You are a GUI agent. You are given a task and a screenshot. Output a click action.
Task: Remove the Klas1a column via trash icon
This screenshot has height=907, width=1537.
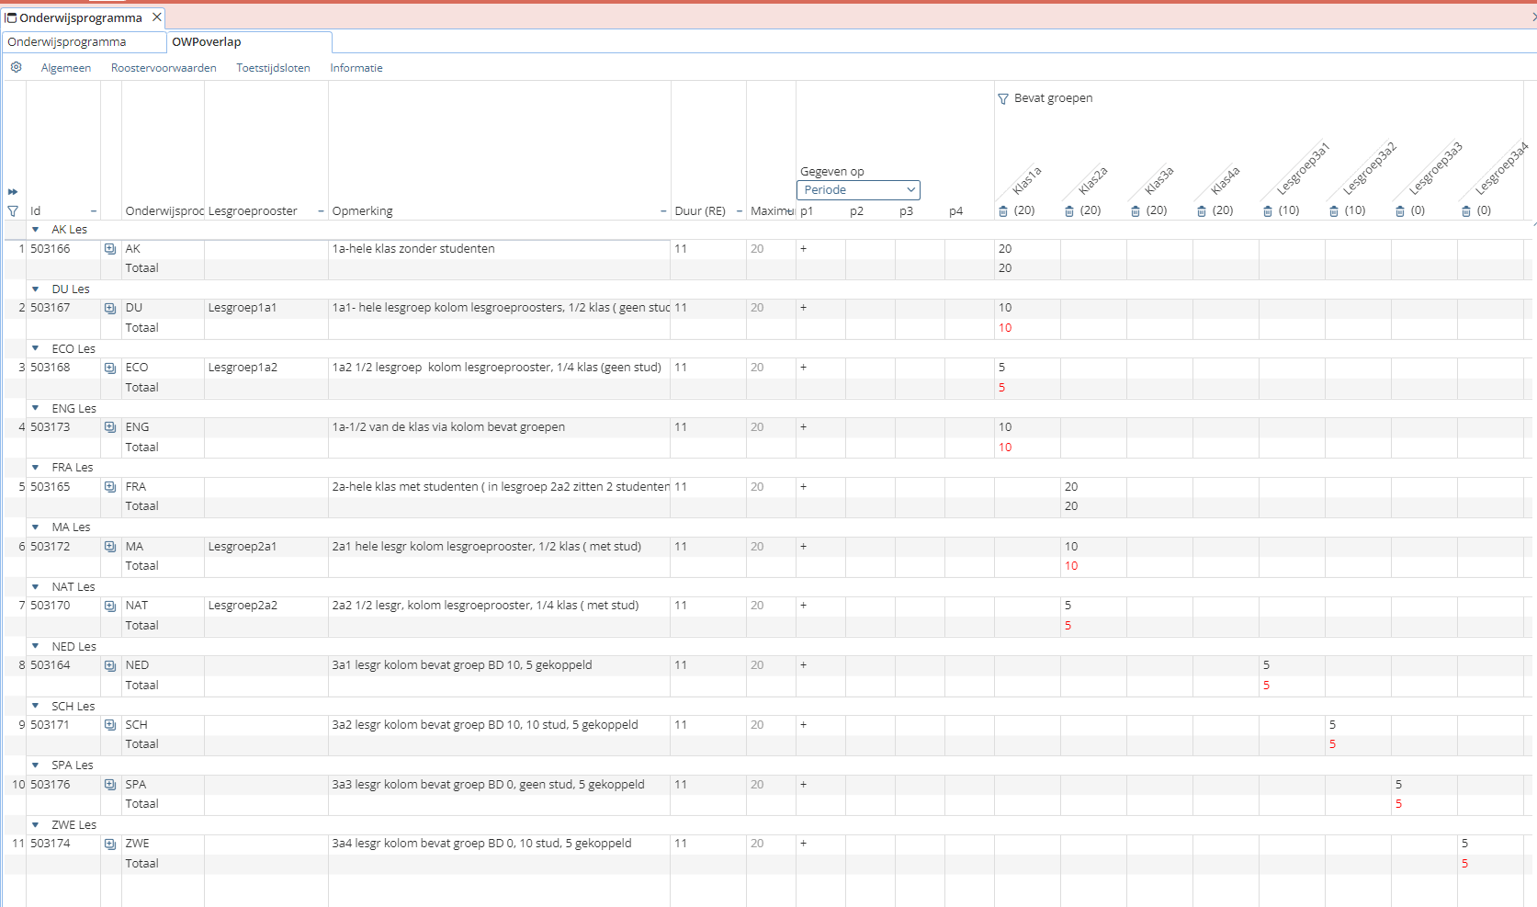pyautogui.click(x=1003, y=211)
